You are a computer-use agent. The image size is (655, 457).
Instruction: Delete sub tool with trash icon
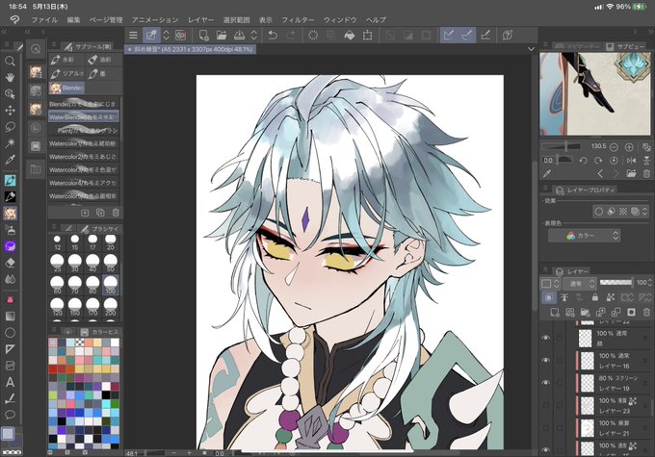coord(116,213)
